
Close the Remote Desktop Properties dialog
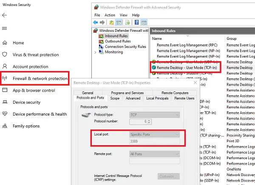pyautogui.click(x=195, y=83)
